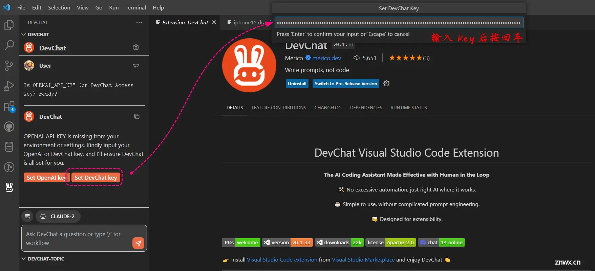The height and width of the screenshot is (271, 595).
Task: Select the DETAILS tab
Action: tap(235, 108)
